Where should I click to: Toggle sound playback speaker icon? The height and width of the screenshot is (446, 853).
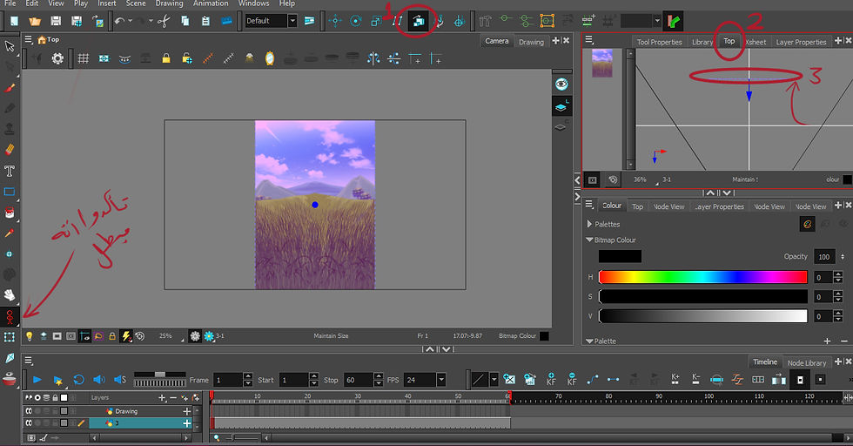[x=99, y=380]
